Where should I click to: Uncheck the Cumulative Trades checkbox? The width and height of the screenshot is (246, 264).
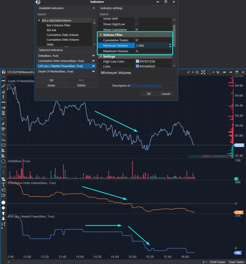pyautogui.click(x=137, y=40)
